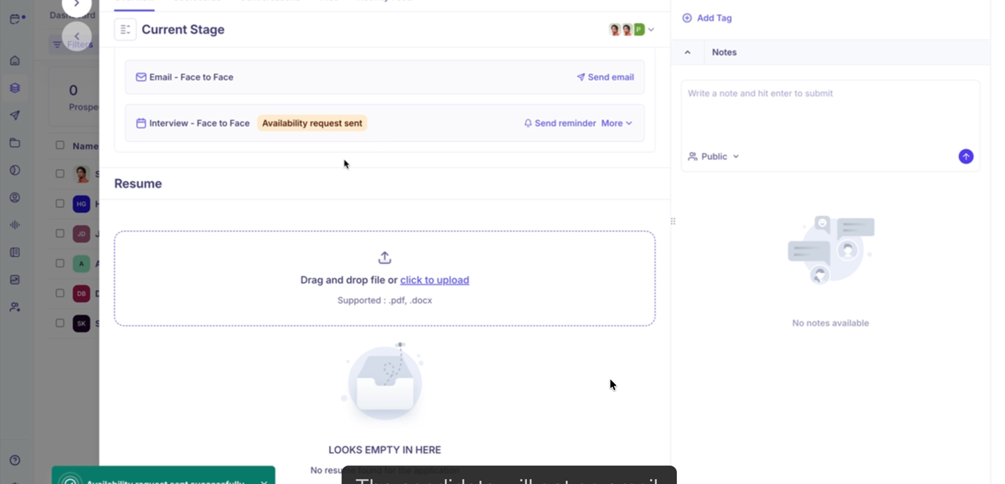Select the Home icon in the left sidebar
The width and height of the screenshot is (1005, 484).
pos(15,60)
